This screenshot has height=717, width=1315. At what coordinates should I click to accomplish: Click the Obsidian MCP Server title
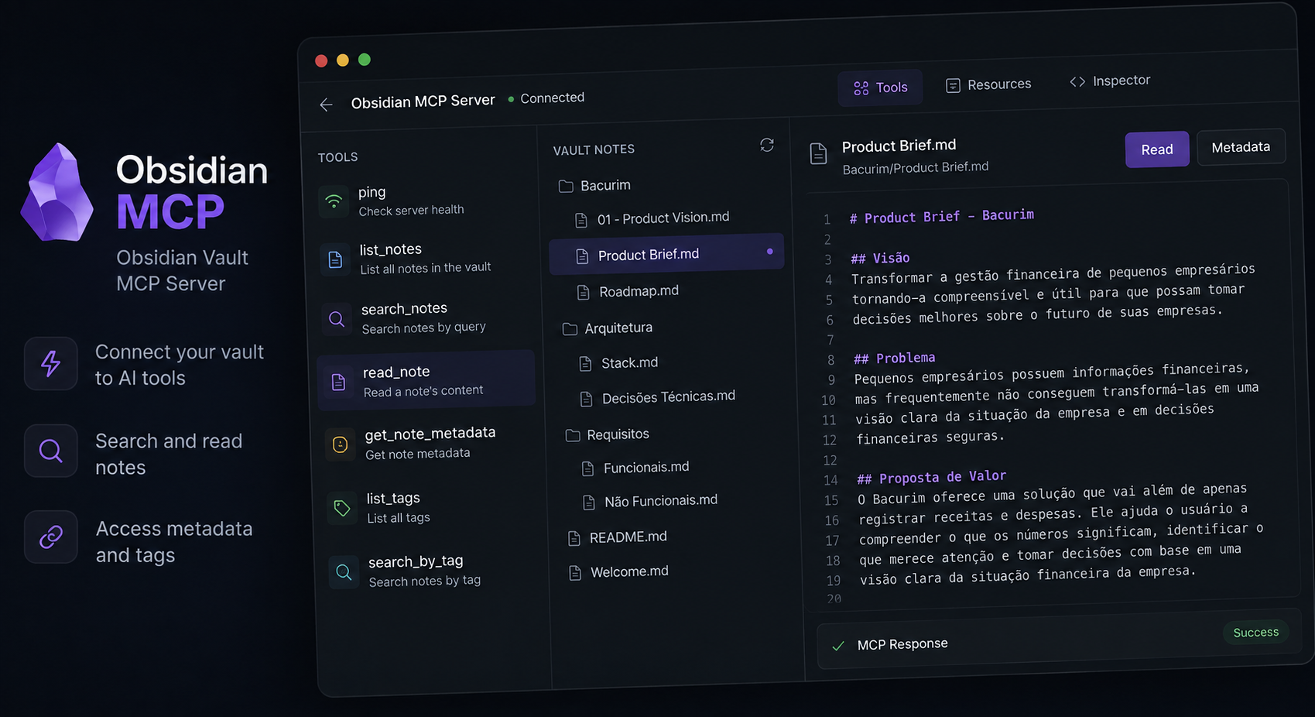coord(423,101)
